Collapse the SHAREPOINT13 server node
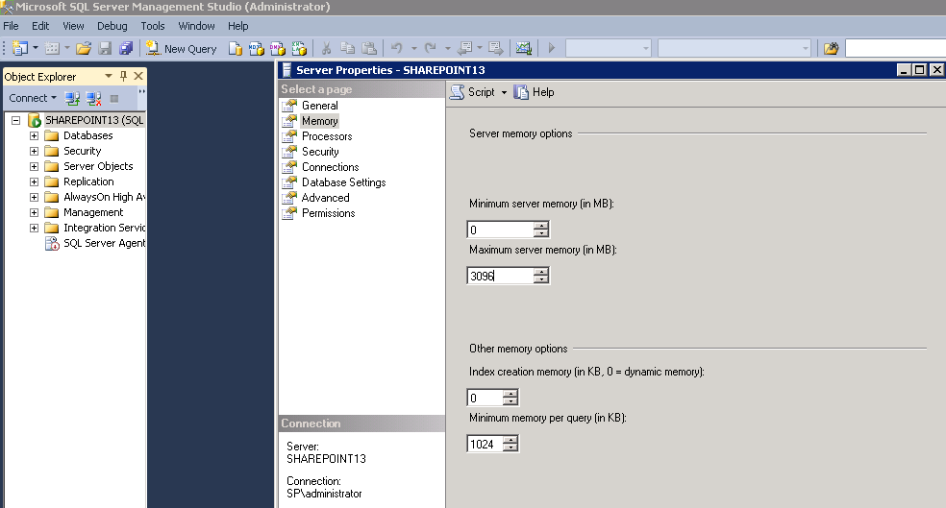 (x=15, y=121)
